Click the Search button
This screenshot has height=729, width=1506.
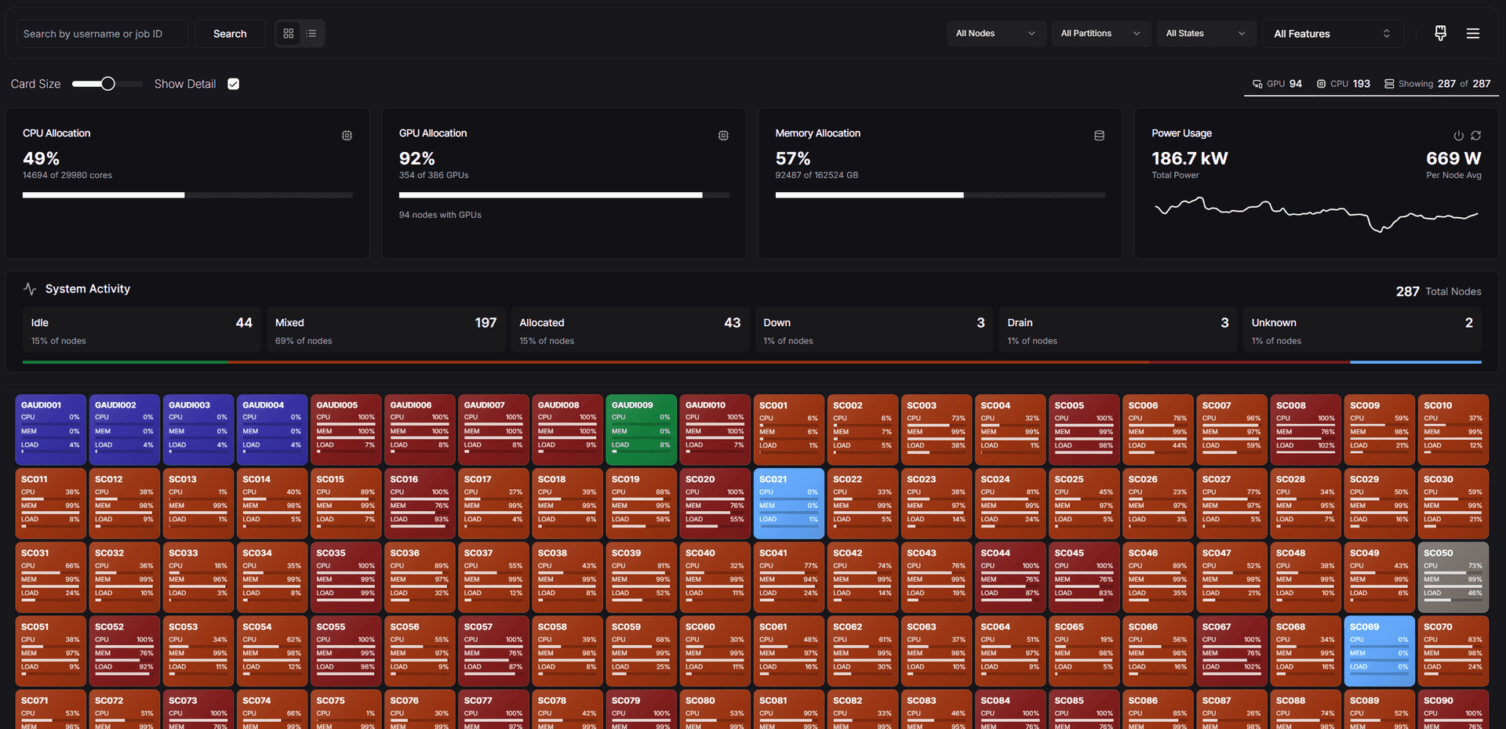point(229,34)
